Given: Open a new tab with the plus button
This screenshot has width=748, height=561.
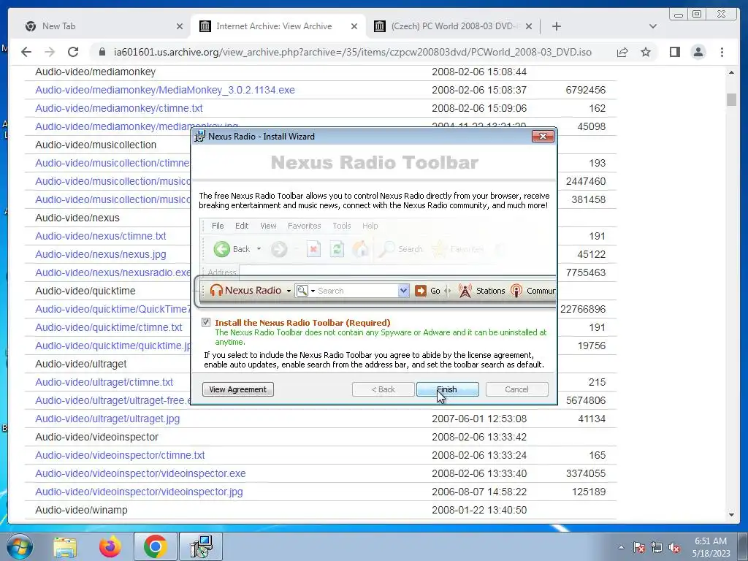Looking at the screenshot, I should 556,26.
